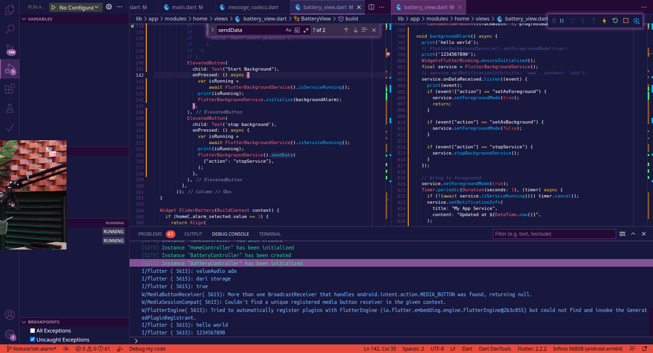653x353 pixels.
Task: Stop the debug session
Action: click(625, 21)
